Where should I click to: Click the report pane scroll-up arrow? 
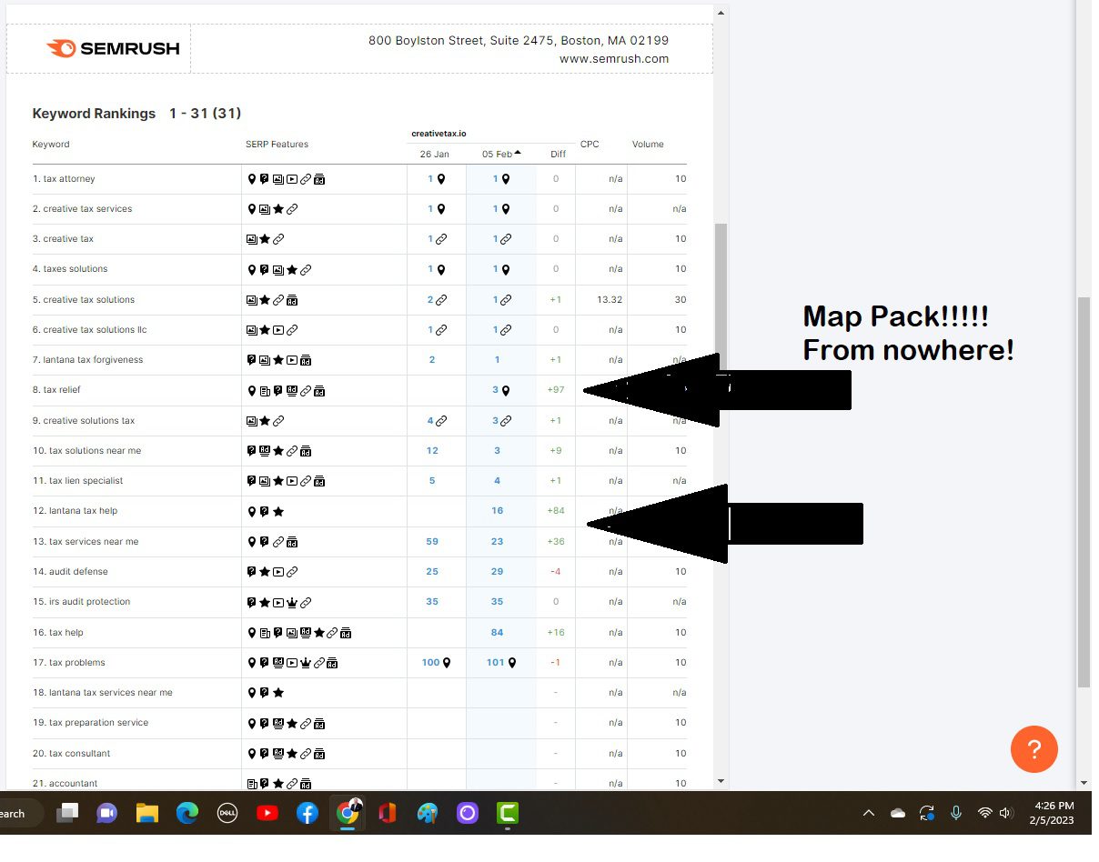[x=721, y=13]
